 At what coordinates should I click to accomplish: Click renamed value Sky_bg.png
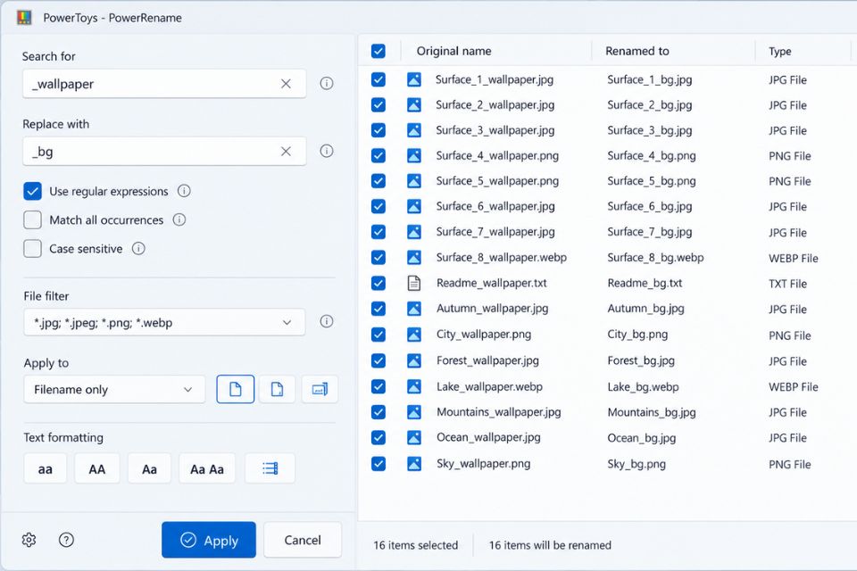[x=637, y=464]
